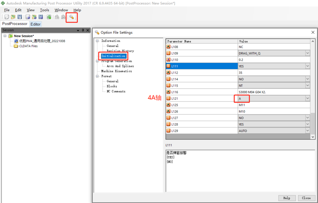The image size is (318, 203).
Task: Click the Help button in dialog
Action: [287, 198]
